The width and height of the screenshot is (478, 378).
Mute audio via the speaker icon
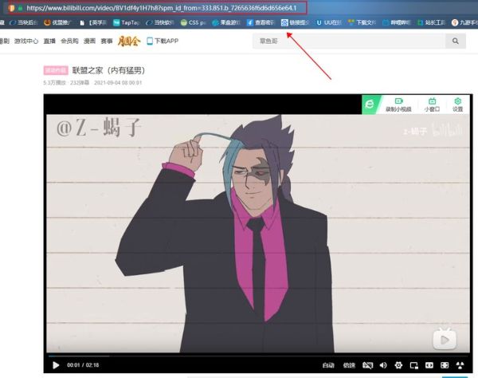coord(383,365)
